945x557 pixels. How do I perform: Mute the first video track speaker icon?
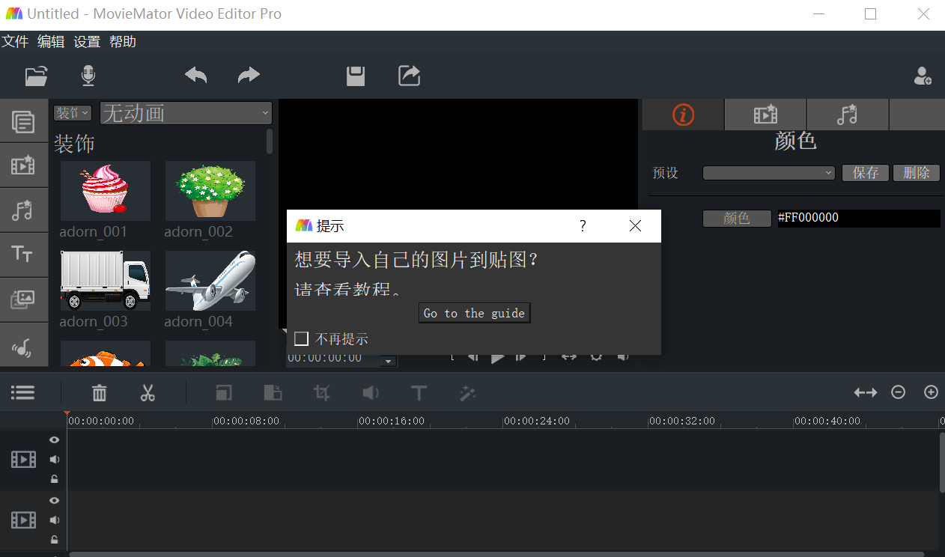click(53, 459)
